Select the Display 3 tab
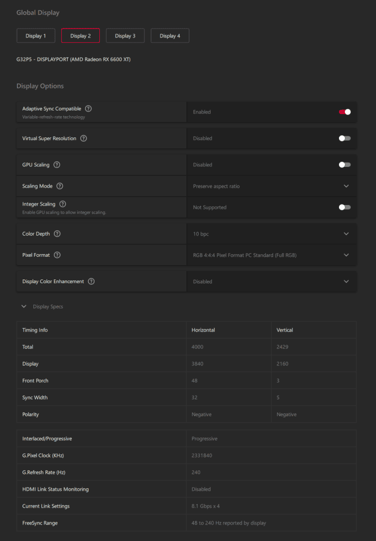Screen dimensions: 376x541 point(125,36)
